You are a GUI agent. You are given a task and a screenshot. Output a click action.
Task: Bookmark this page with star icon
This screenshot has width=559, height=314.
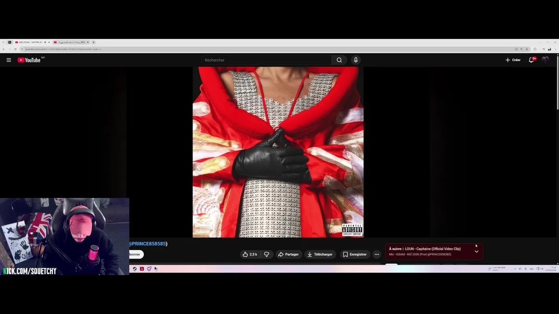pos(527,49)
